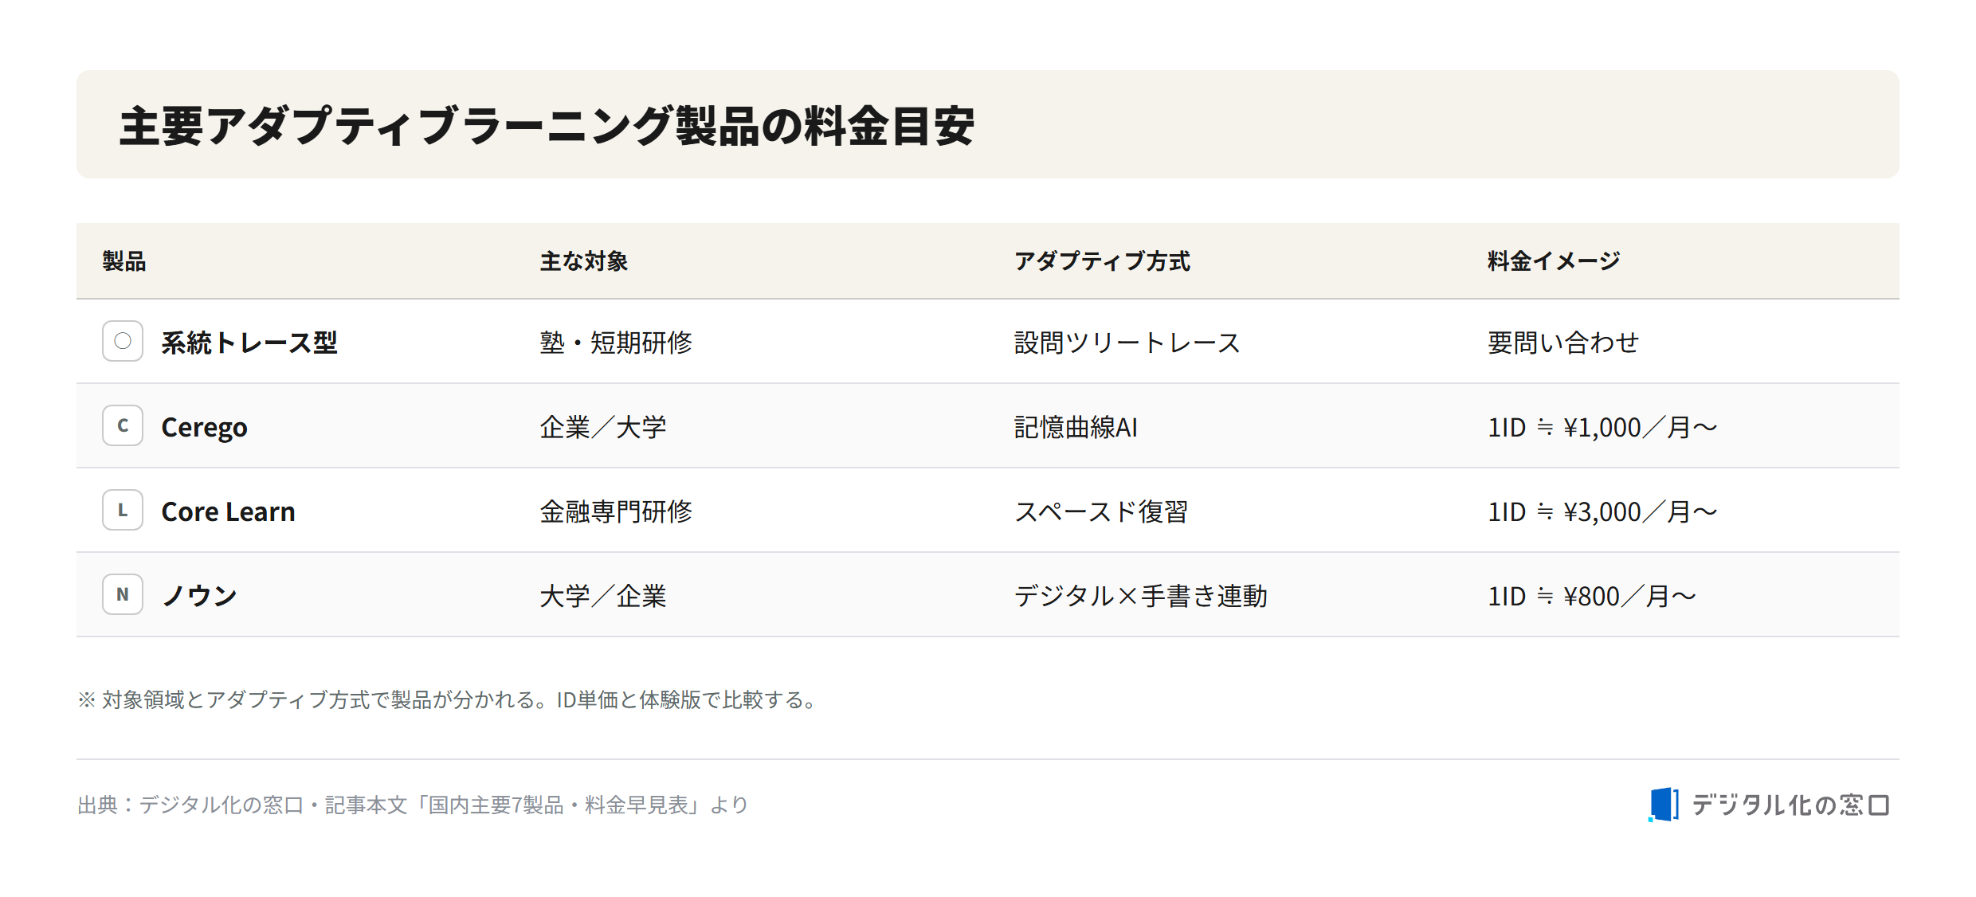Select the 料金イメージ column header

click(1554, 261)
